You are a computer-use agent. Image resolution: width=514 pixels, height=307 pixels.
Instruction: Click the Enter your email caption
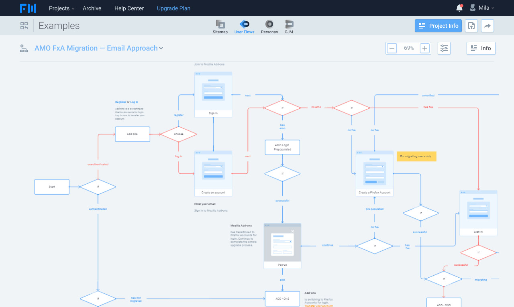(x=205, y=204)
